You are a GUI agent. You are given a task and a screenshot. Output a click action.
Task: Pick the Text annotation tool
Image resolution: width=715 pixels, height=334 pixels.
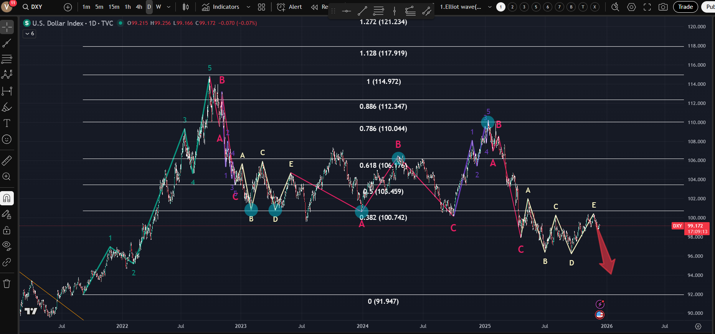point(7,123)
